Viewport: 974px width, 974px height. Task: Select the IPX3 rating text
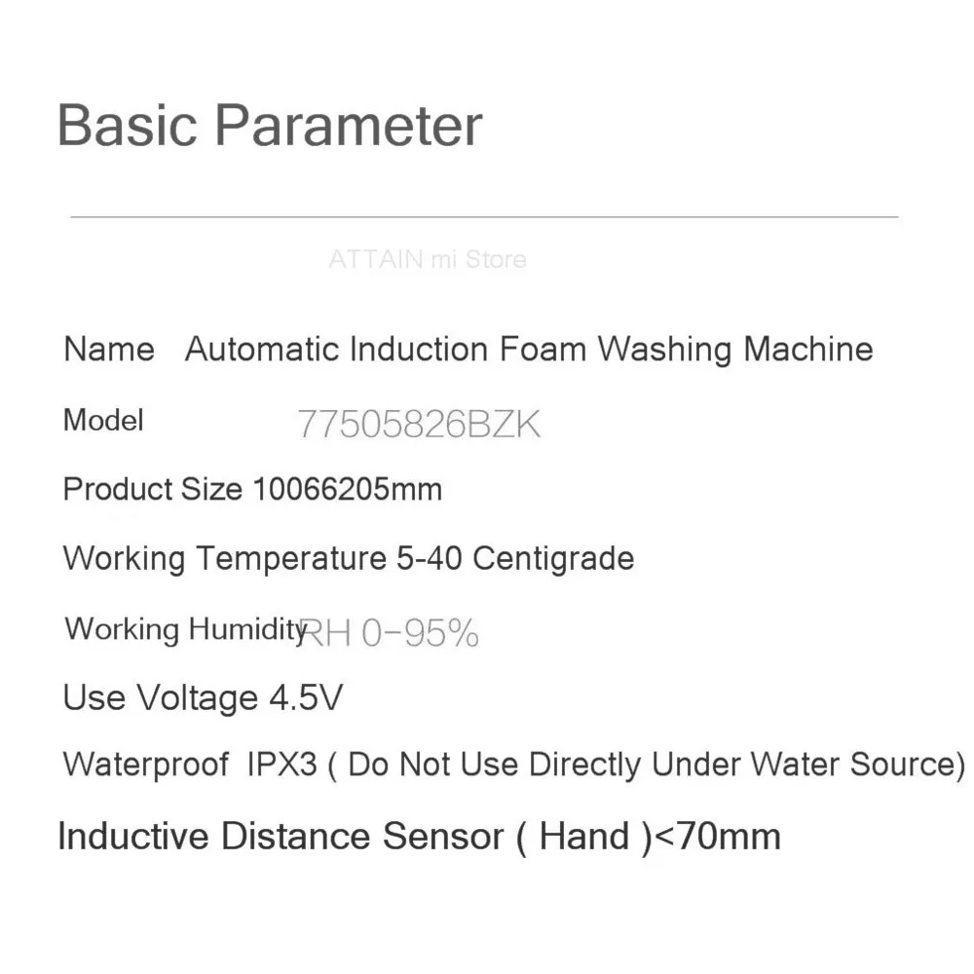click(x=282, y=764)
